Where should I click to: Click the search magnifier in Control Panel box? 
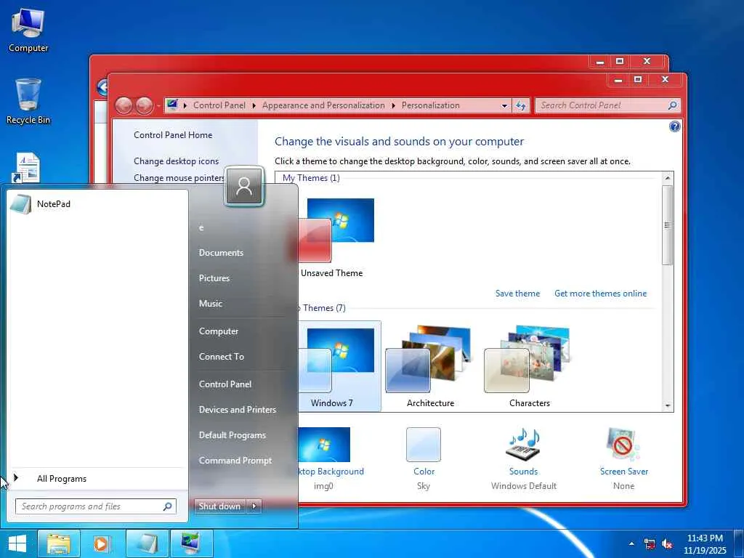[x=672, y=105]
